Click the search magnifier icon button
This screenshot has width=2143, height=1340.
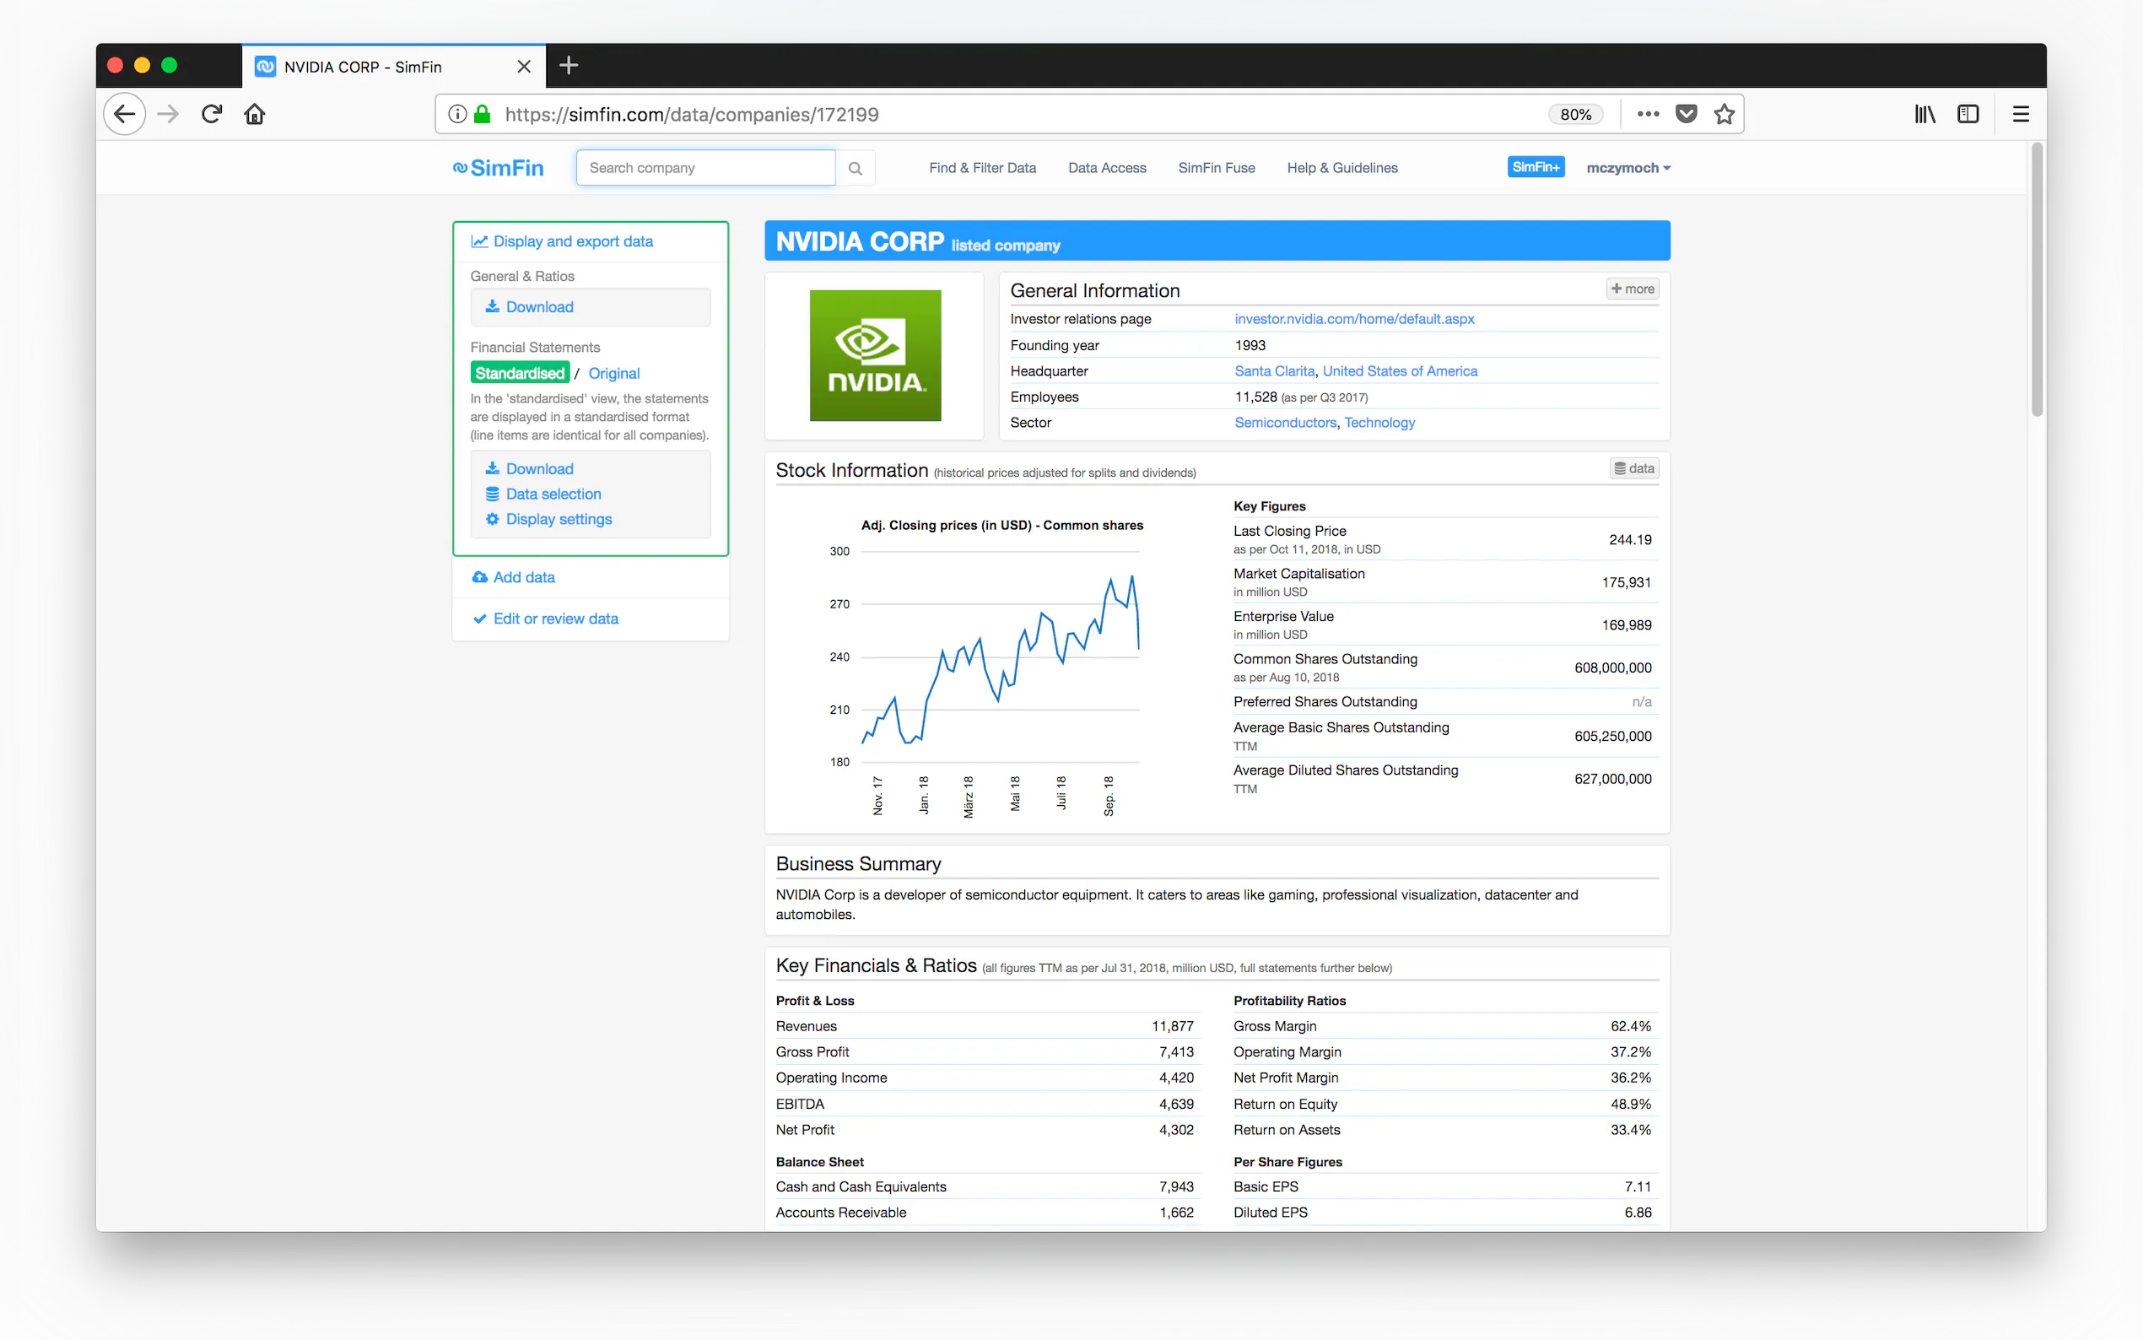[855, 169]
